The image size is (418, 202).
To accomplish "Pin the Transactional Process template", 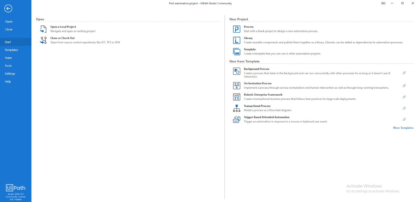I will (x=404, y=108).
